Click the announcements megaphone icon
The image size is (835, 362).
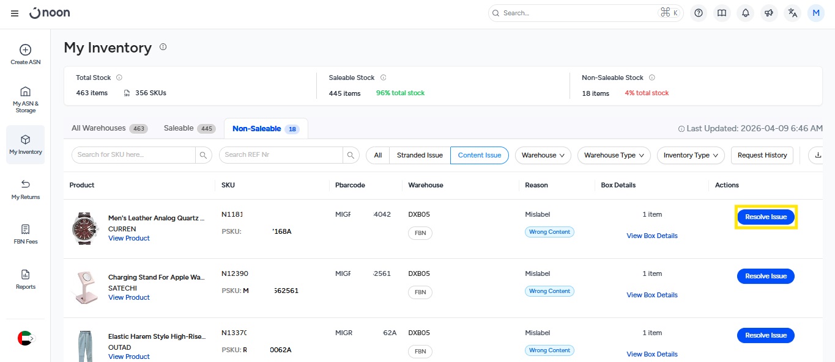(769, 13)
